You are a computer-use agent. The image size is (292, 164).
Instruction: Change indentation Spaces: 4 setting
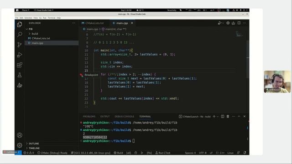(190, 153)
